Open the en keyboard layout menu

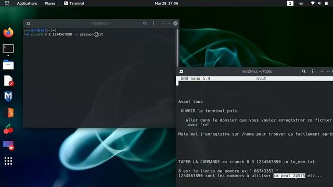point(301,4)
